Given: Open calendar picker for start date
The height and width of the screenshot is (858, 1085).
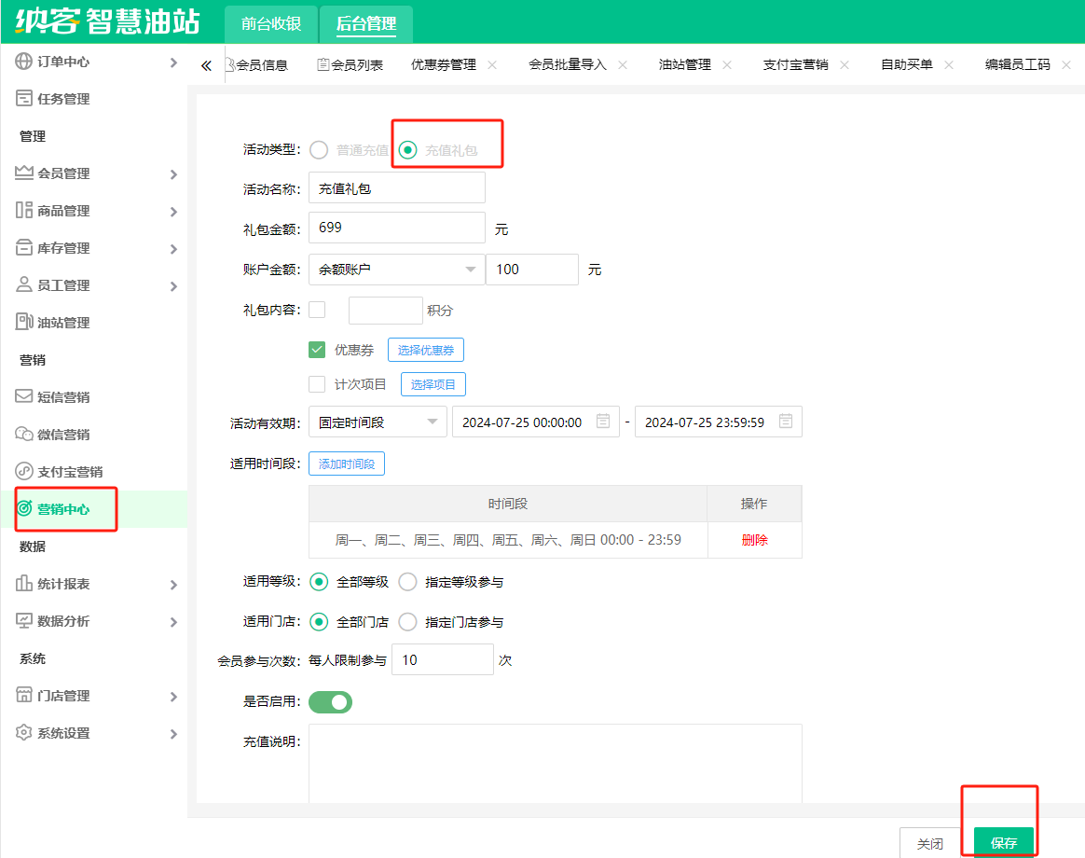Looking at the screenshot, I should coord(603,422).
